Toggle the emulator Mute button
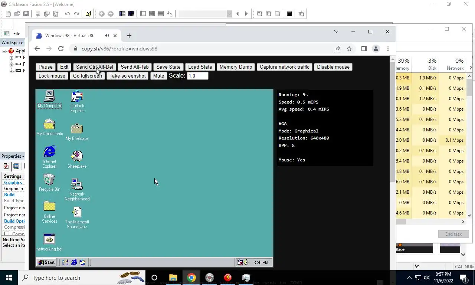The image size is (475, 285). pyautogui.click(x=158, y=76)
